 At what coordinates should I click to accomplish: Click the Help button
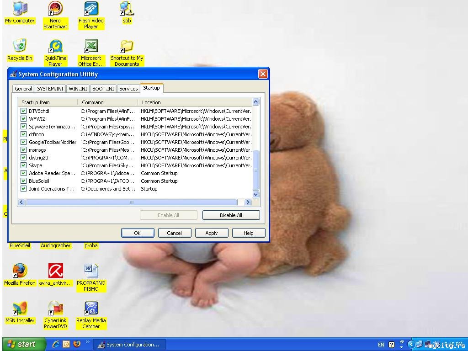pyautogui.click(x=248, y=233)
